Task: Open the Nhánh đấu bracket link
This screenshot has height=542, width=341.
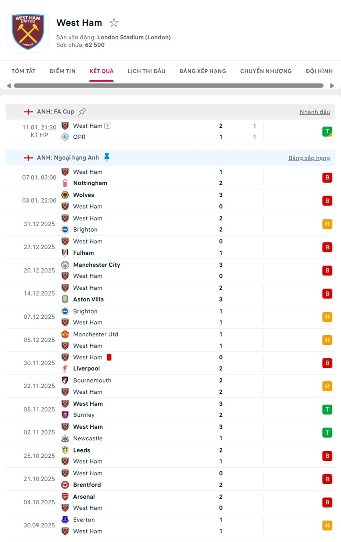Action: tap(315, 112)
